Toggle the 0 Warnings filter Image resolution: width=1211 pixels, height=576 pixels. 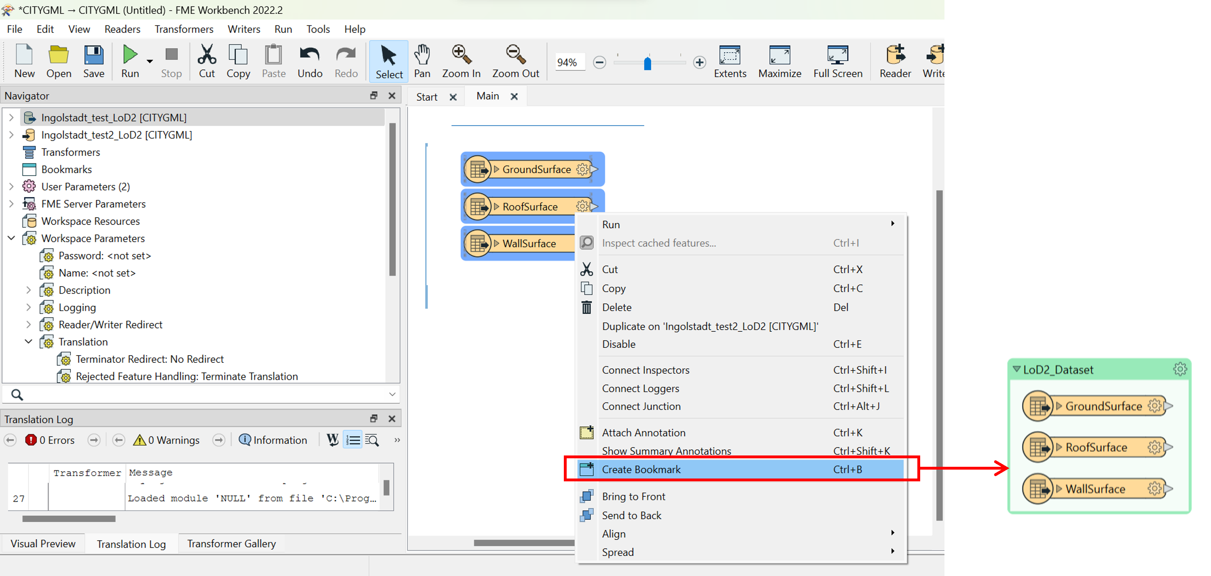[166, 440]
